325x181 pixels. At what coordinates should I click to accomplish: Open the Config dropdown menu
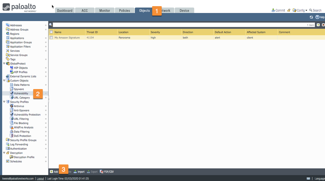(300, 10)
